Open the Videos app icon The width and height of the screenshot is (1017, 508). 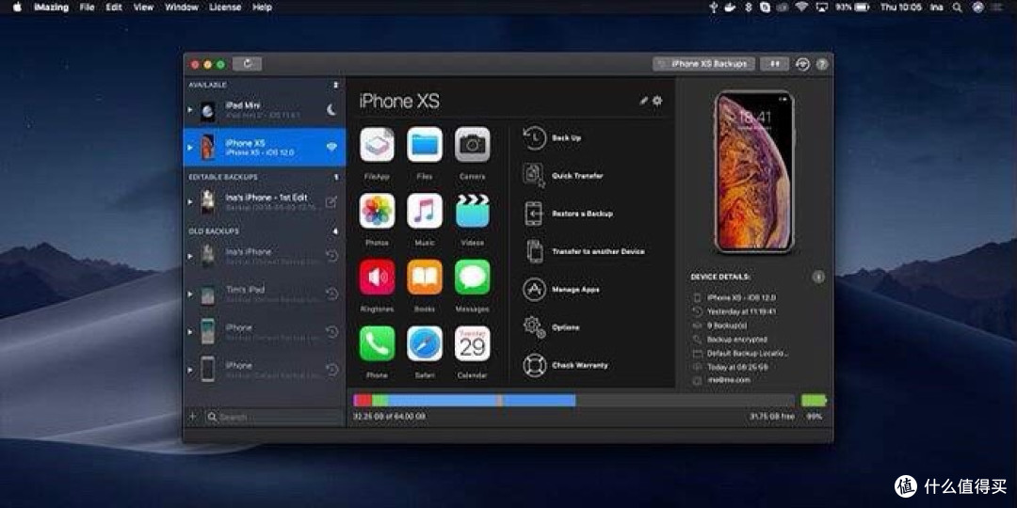pos(472,211)
